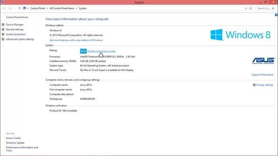This screenshot has width=278, height=156.
Task: Click the search magnifier icon
Action: tap(273, 8)
